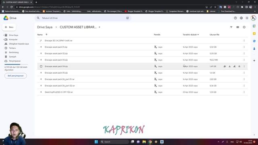Click the Baru new button
258x145 pixels.
[9, 27]
